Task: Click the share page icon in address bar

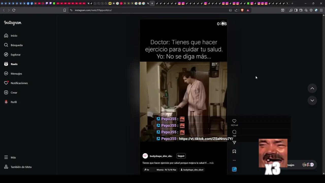Action: 236,10
